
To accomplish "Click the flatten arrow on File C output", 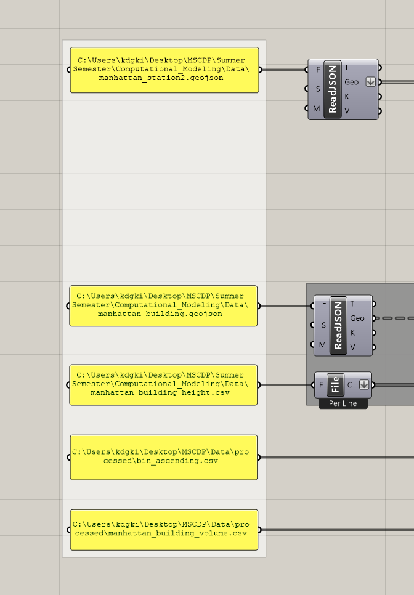I will pos(363,384).
